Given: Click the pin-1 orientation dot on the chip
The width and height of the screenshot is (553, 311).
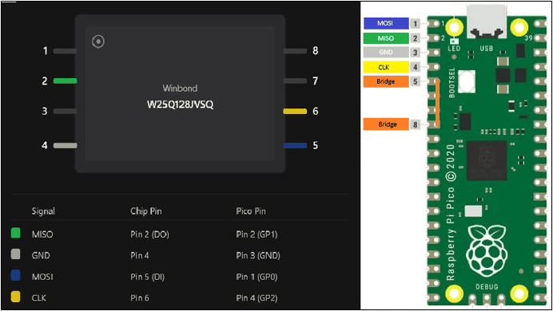Looking at the screenshot, I should click(98, 41).
